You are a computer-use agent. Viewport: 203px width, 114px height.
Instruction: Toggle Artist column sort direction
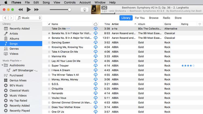pyautogui.click(x=124, y=24)
